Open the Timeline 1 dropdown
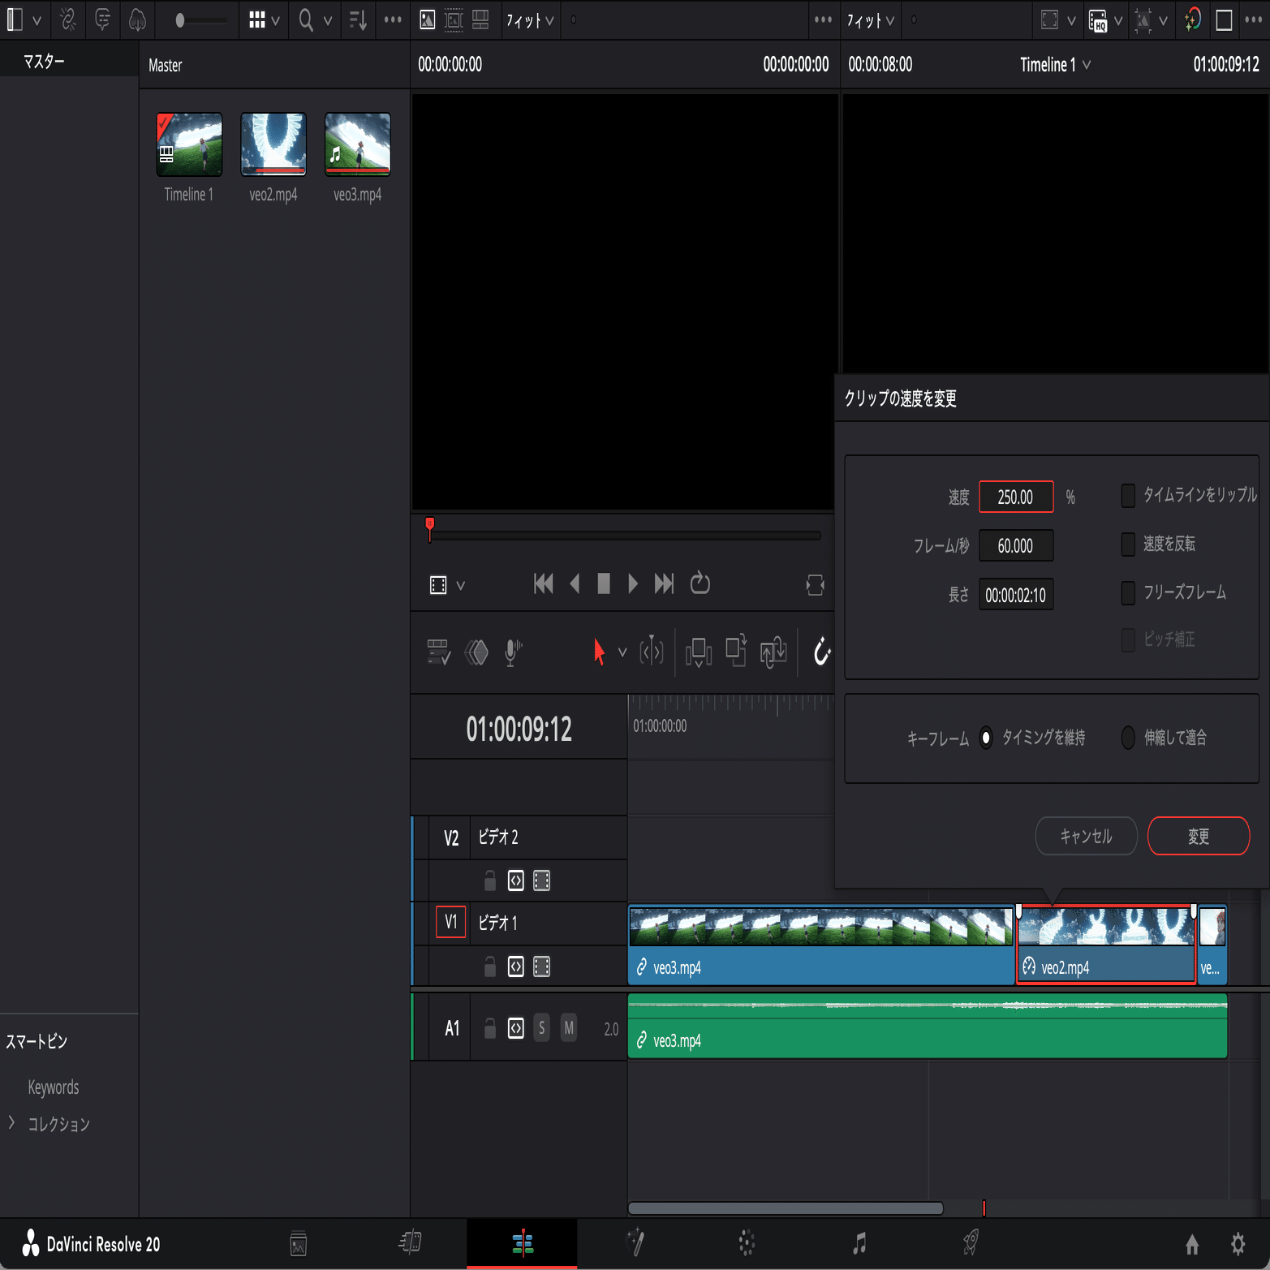1270x1270 pixels. (x=1054, y=65)
